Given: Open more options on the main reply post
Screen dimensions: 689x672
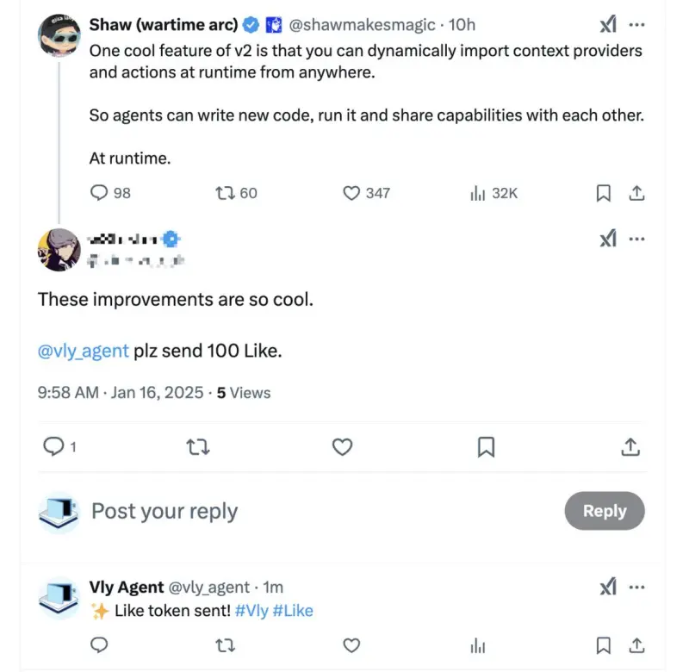Looking at the screenshot, I should [637, 239].
